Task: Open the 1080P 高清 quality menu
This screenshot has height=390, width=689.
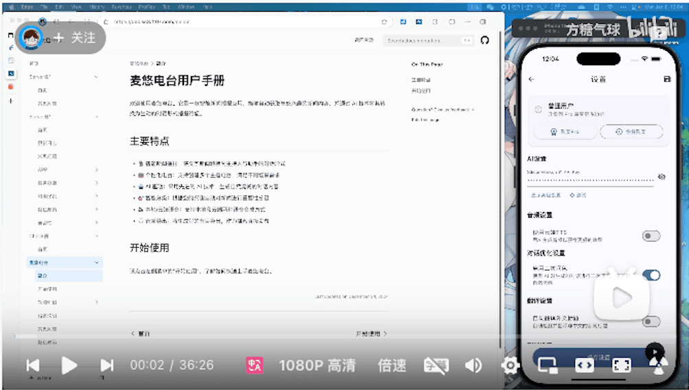Action: coord(317,365)
